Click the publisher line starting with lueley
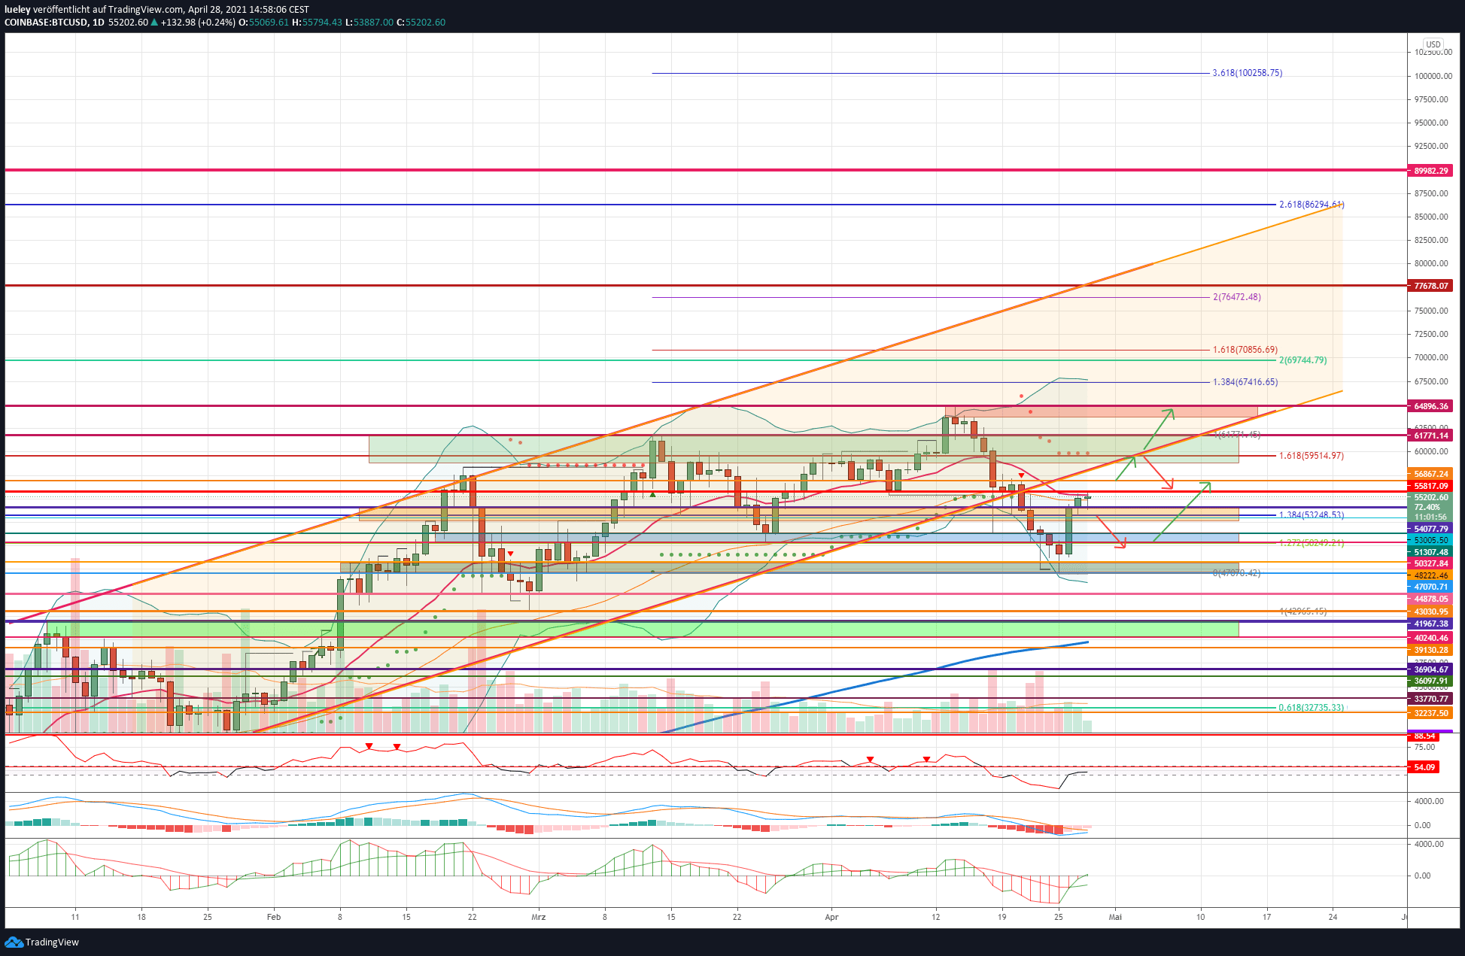 (157, 10)
